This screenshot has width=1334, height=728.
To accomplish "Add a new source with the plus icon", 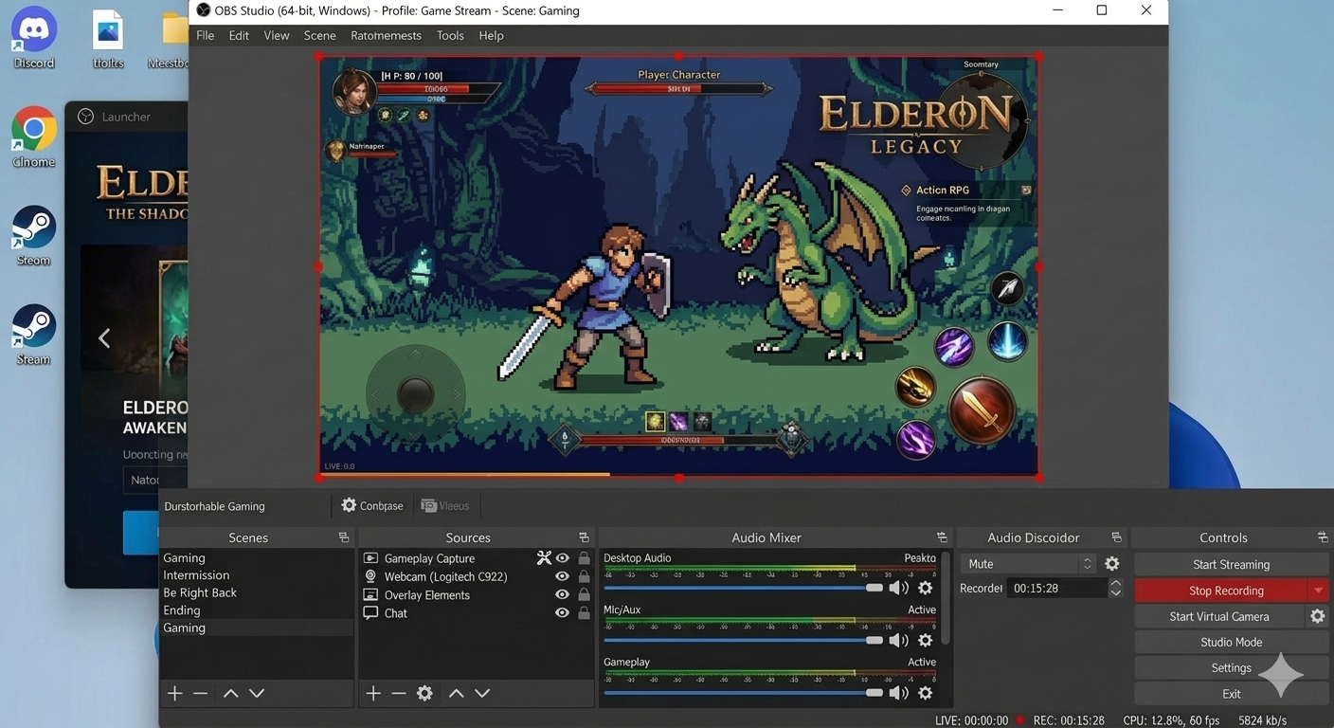I will [373, 694].
